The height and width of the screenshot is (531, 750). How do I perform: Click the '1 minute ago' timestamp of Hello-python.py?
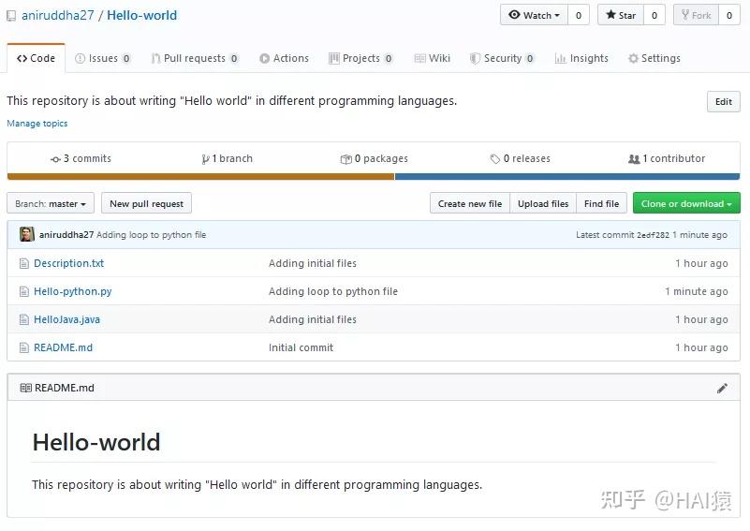coord(696,291)
